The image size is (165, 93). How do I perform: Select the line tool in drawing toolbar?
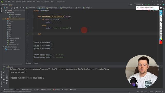[161, 19]
